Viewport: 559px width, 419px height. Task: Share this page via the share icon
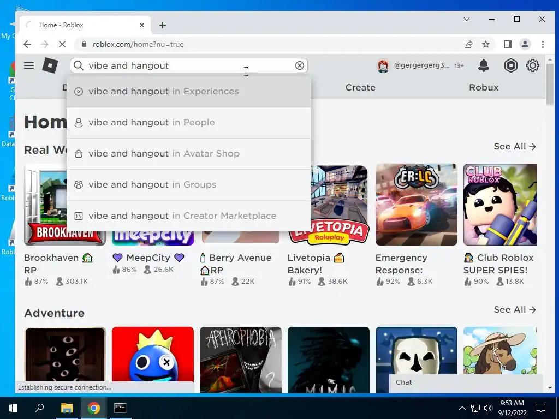click(x=468, y=44)
